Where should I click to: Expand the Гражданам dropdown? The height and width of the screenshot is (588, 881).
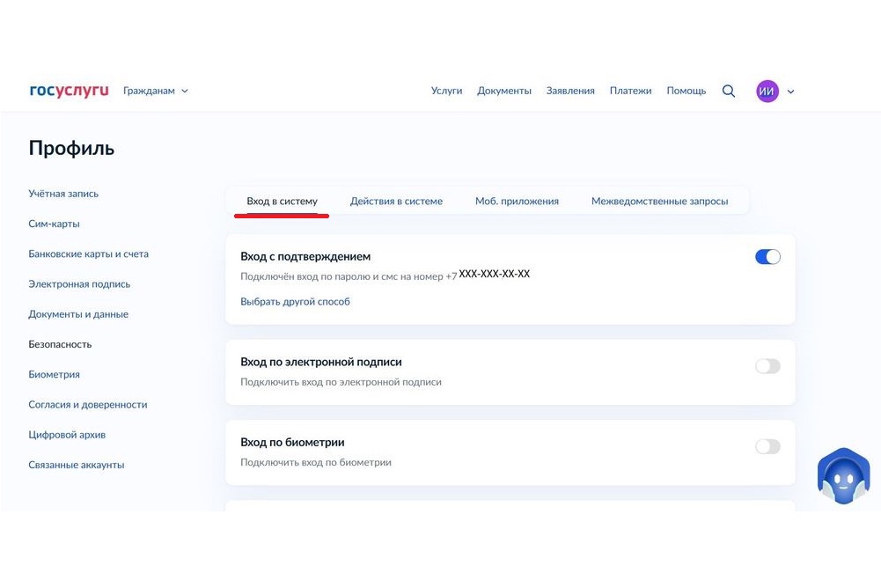[x=155, y=91]
